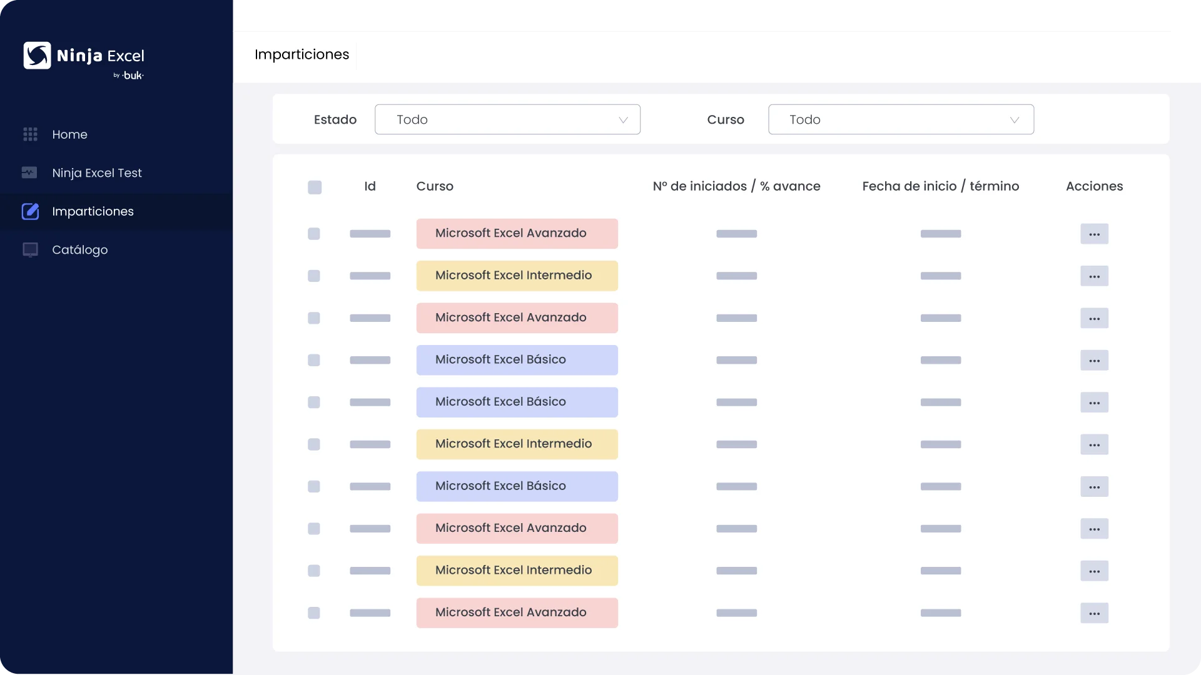Check the second Microsoft Excel Intermedio row checkbox
The width and height of the screenshot is (1201, 675).
[314, 444]
